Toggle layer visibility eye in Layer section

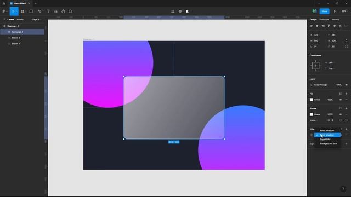[x=346, y=85]
